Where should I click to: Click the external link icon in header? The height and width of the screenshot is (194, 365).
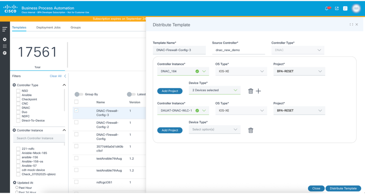click(337, 8)
